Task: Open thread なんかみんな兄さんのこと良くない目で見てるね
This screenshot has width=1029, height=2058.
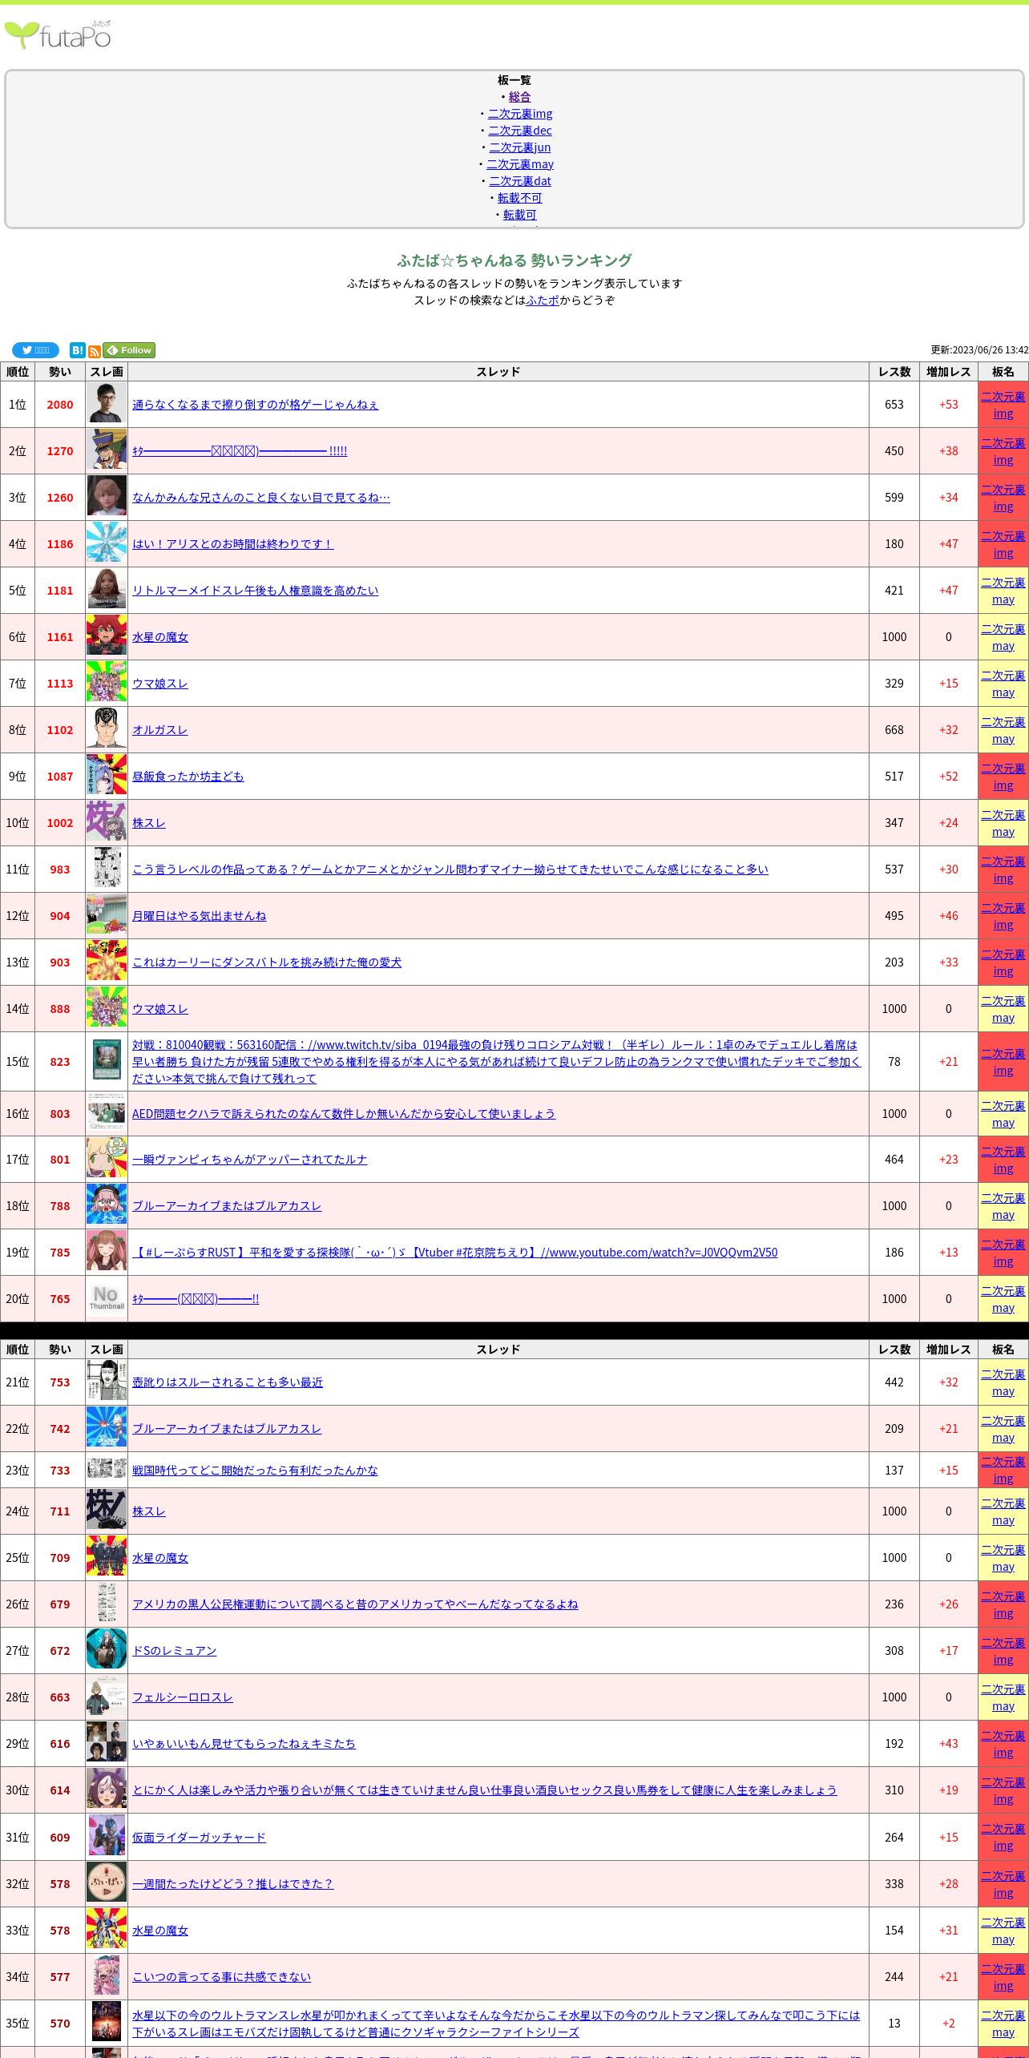Action: (261, 498)
